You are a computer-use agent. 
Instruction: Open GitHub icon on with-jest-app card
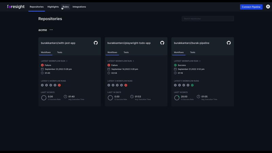pyautogui.click(x=96, y=43)
